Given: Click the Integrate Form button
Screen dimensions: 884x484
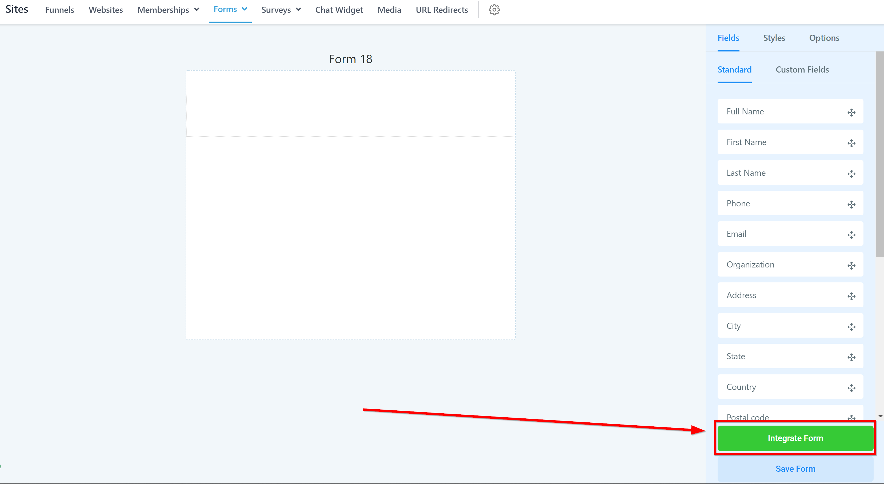Looking at the screenshot, I should tap(795, 438).
